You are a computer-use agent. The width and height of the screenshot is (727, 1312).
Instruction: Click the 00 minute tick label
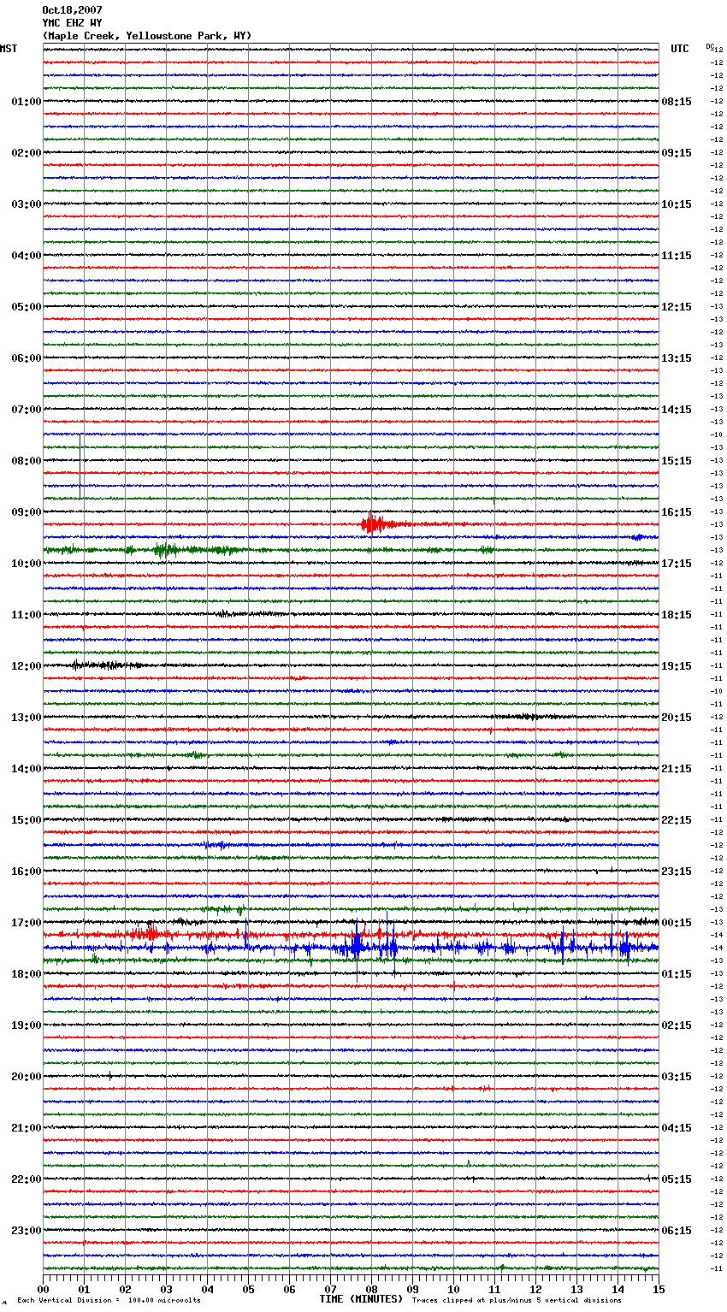coord(43,1289)
